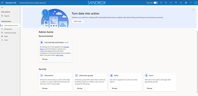Open Learn more link in Fabric card
The image size is (198, 96).
[59, 55]
